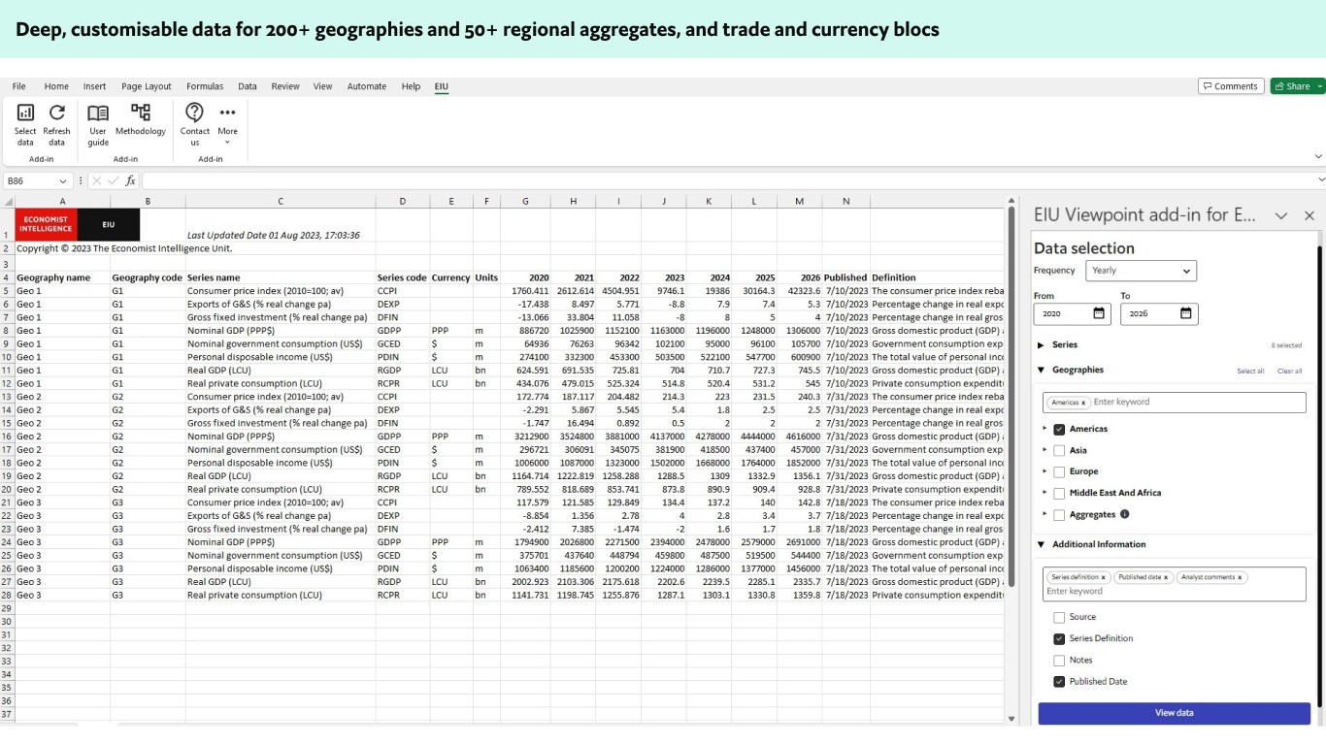This screenshot has width=1326, height=745.
Task: Open the From date calendar picker
Action: (x=1099, y=313)
